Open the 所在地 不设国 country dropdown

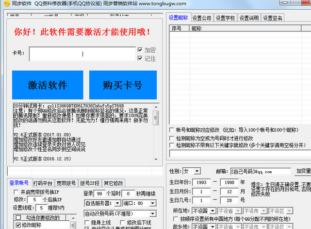(213, 211)
